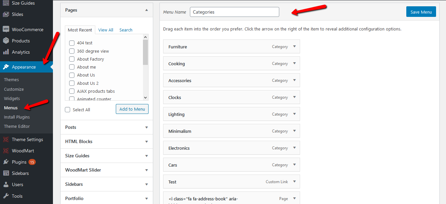The width and height of the screenshot is (446, 204).
Task: Expand the Electronics menu item arrow
Action: point(294,148)
